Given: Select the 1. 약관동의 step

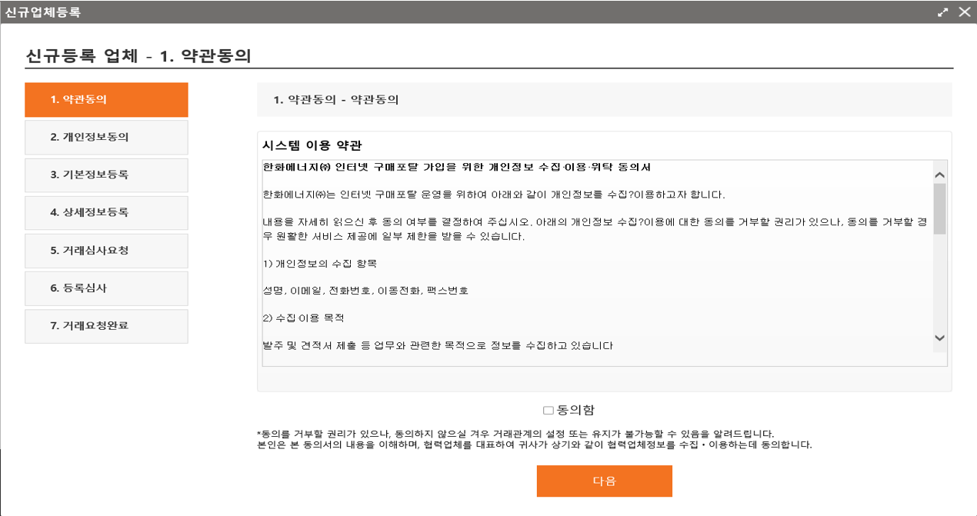Looking at the screenshot, I should click(106, 100).
